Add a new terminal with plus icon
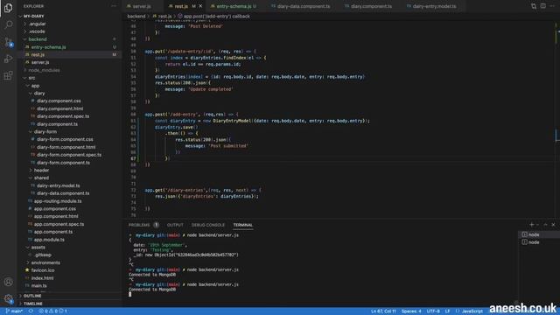The image size is (560, 315). tap(532, 225)
